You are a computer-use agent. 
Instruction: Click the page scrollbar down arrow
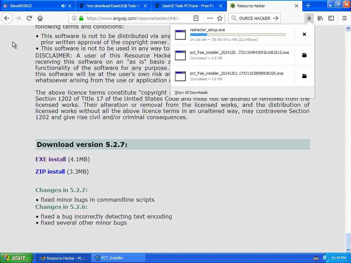[x=348, y=250]
